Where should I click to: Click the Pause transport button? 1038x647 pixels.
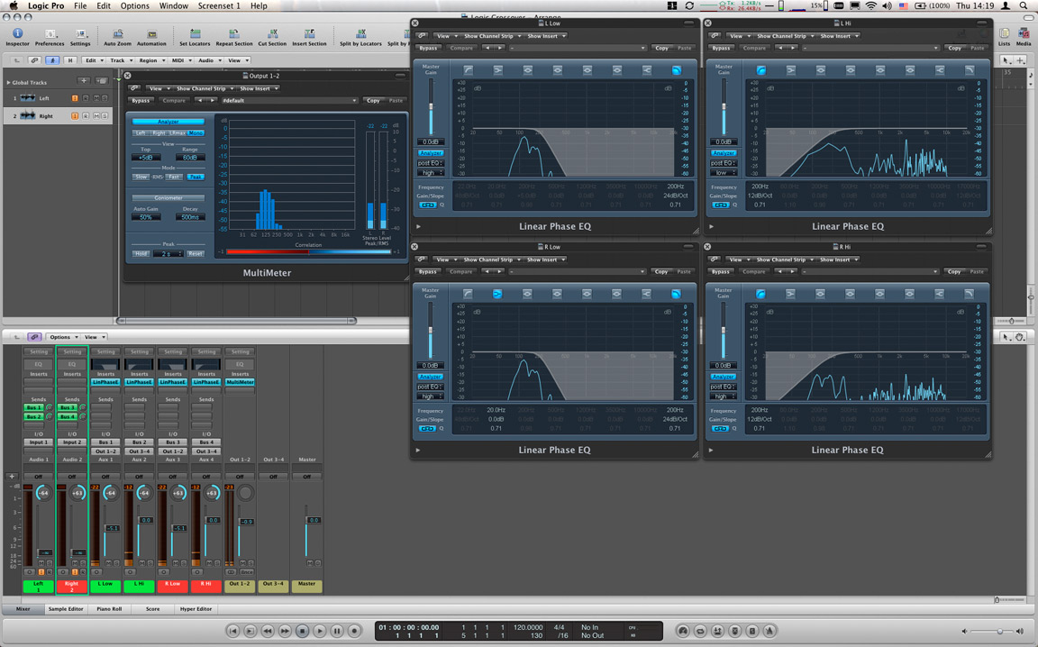pyautogui.click(x=336, y=631)
